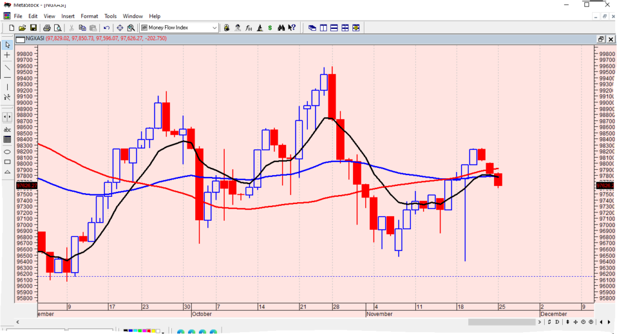Pick the ellipse drawing tool
617x334 pixels.
pyautogui.click(x=7, y=152)
